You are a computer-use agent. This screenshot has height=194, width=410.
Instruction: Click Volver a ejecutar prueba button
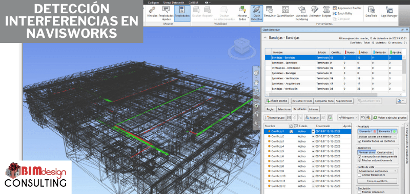coord(390,118)
